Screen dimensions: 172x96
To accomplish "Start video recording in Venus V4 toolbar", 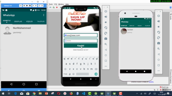I will [27, 6].
